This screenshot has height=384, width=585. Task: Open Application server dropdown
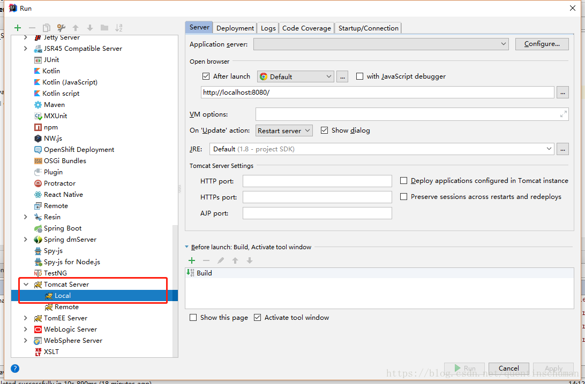381,44
